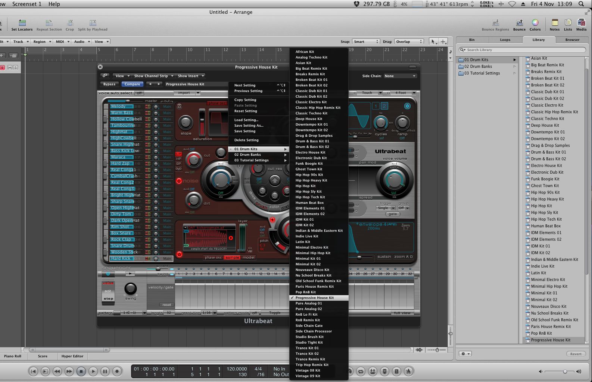Open the gear action menu in Library
592x382 pixels.
click(x=465, y=354)
